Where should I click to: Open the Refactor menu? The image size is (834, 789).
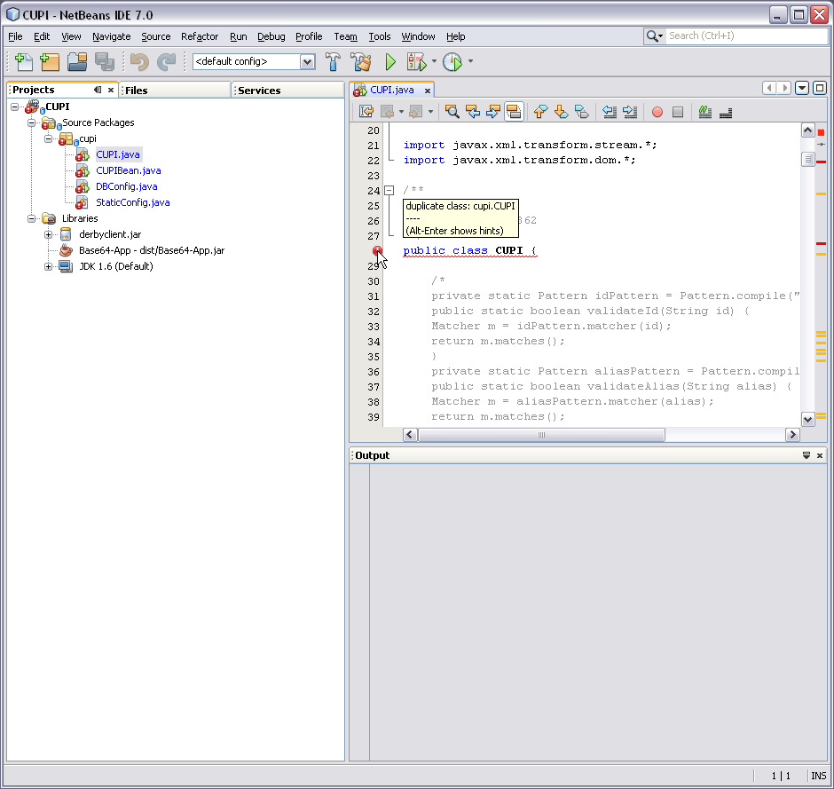point(200,36)
